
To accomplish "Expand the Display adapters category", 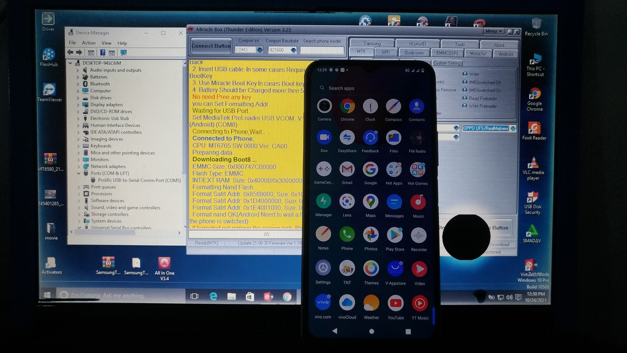I will pyautogui.click(x=78, y=104).
